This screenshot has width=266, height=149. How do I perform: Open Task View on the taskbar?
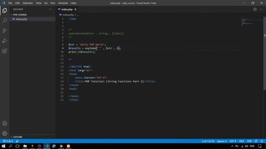[17, 146]
